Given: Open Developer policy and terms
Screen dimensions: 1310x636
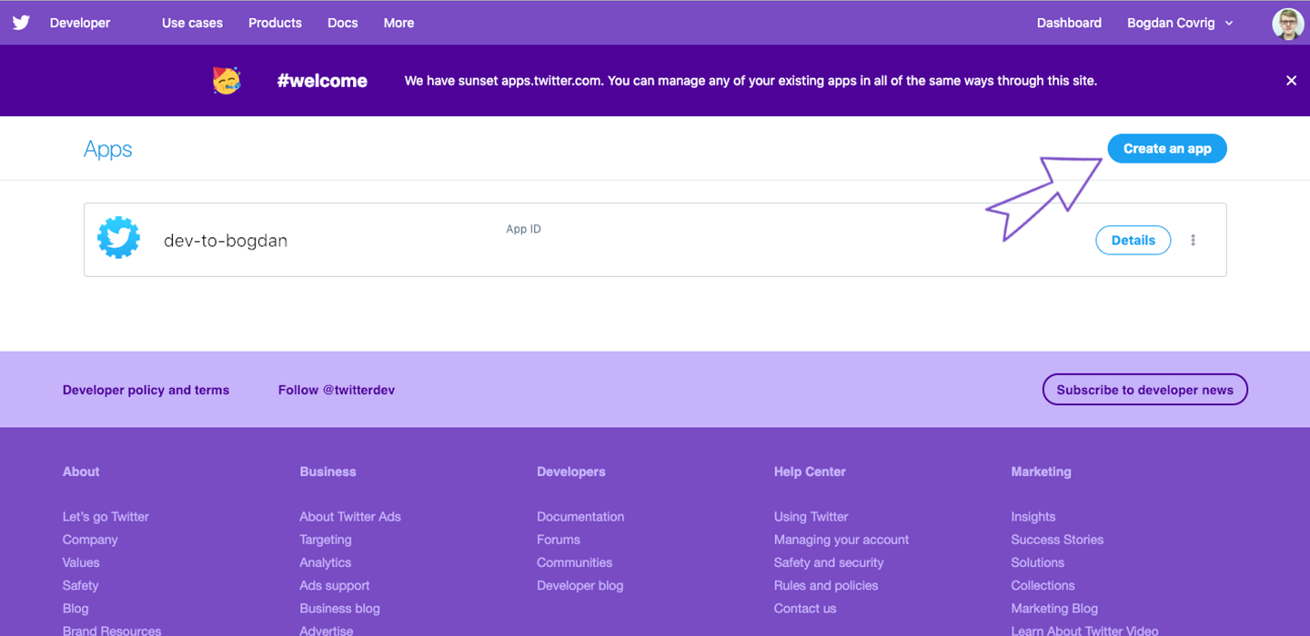Looking at the screenshot, I should 146,390.
